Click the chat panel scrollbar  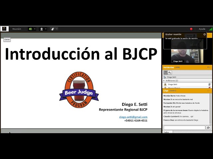point(211,109)
